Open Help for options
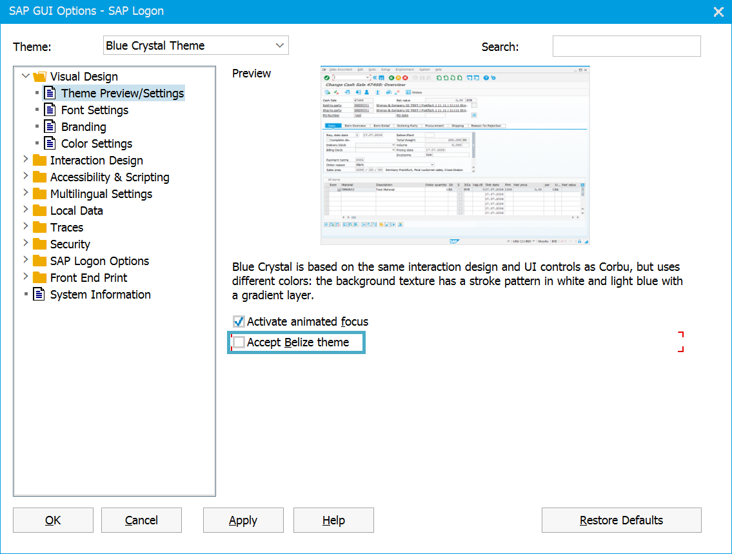The height and width of the screenshot is (554, 732). tap(333, 520)
